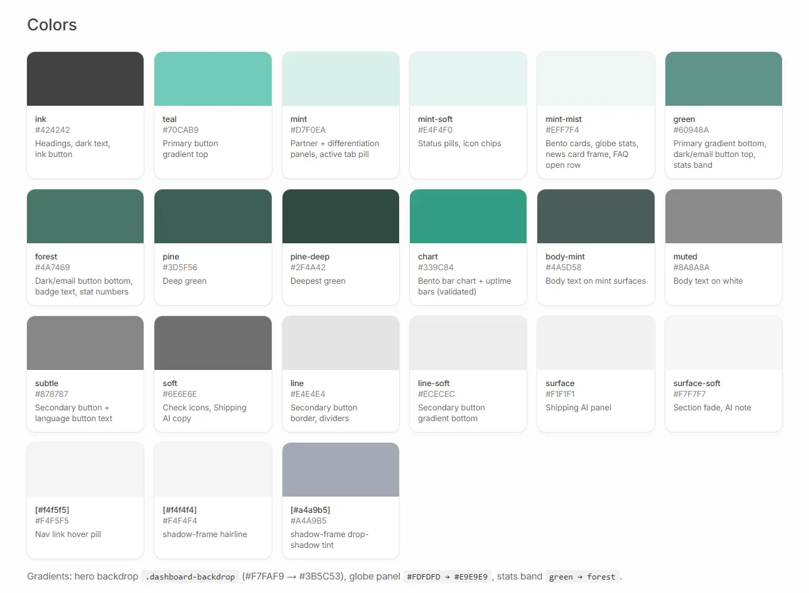The image size is (809, 593).
Task: Select hex code #D7F0EA
Action: [x=308, y=130]
